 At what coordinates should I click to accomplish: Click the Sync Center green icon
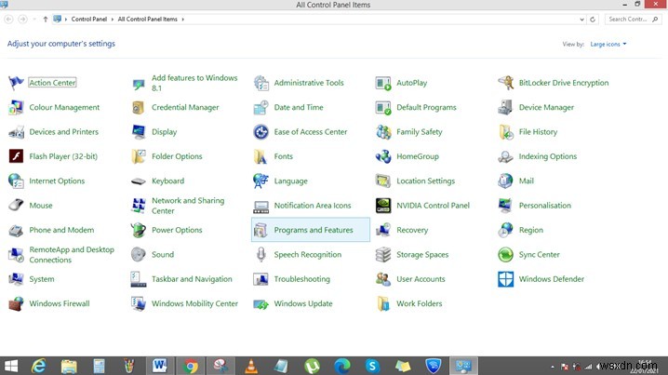coord(506,254)
